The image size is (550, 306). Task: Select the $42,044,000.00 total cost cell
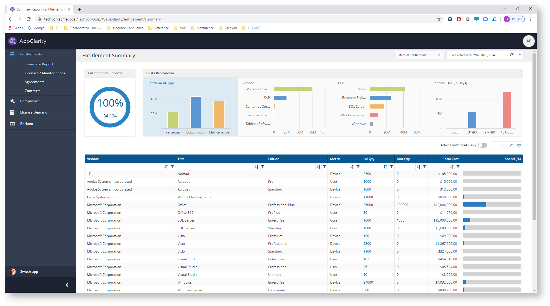[x=444, y=205]
